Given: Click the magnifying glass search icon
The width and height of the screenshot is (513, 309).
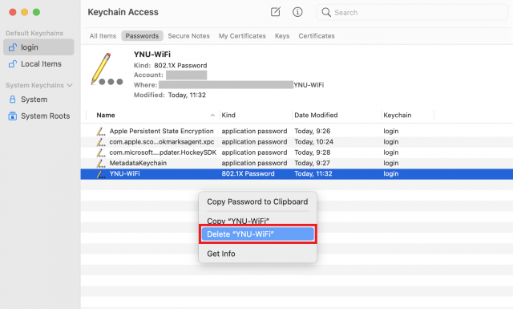Looking at the screenshot, I should pos(326,13).
